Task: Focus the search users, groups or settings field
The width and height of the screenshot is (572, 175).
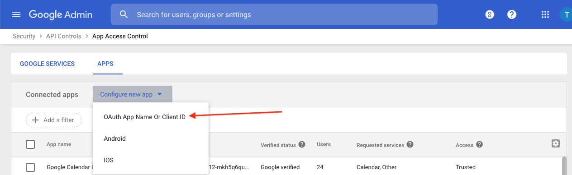Action: 274,14
